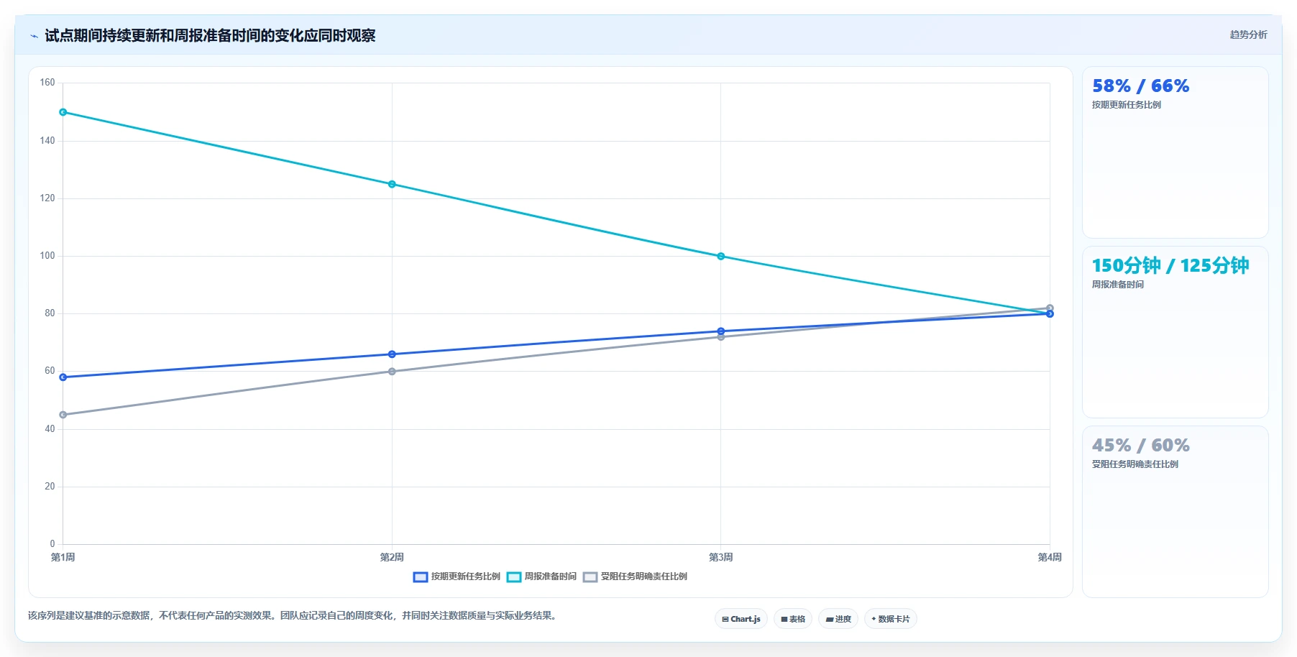The width and height of the screenshot is (1297, 657).
Task: Click the 160 y-axis label
Action: coord(47,83)
